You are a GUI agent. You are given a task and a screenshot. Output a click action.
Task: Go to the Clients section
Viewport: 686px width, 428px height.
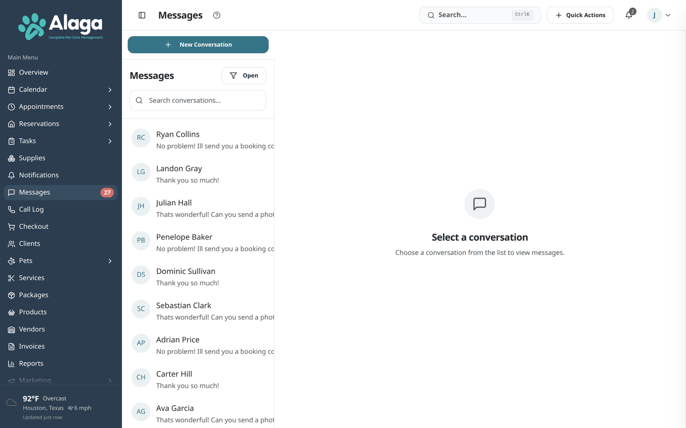tap(61, 244)
